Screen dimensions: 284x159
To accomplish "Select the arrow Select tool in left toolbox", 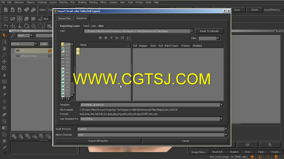I will click(x=4, y=35).
